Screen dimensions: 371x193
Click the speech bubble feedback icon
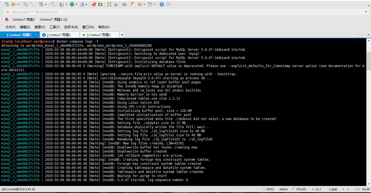168,4
